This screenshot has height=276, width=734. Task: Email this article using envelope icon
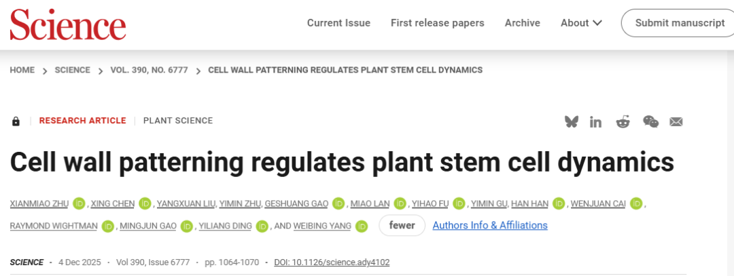click(x=676, y=121)
